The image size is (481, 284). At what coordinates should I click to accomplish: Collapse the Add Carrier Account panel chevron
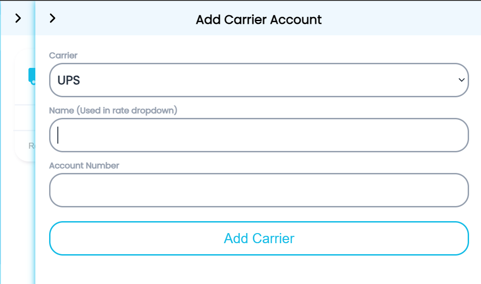[53, 18]
